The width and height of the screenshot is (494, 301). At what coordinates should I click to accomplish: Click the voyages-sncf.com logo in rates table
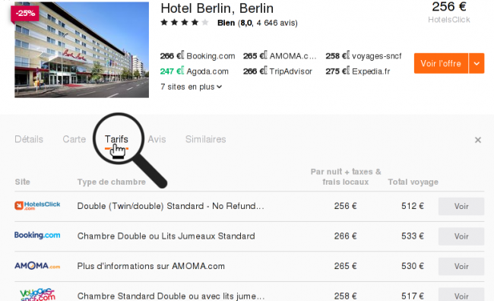(37, 295)
